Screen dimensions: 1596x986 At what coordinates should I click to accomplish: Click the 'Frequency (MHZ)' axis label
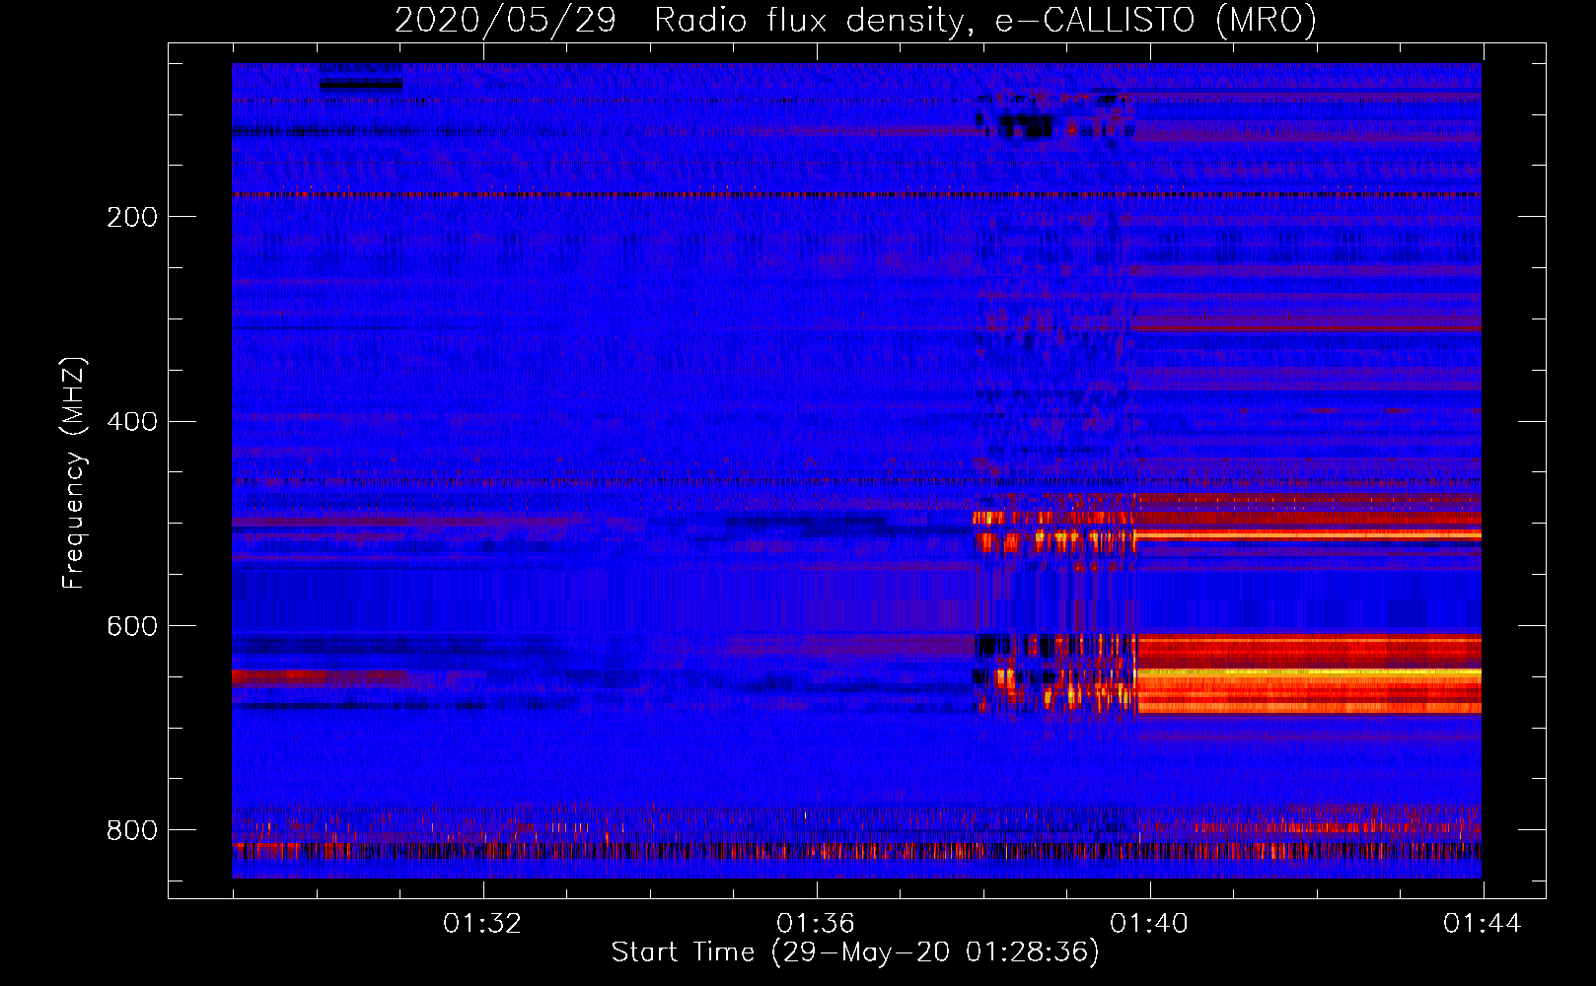point(74,473)
